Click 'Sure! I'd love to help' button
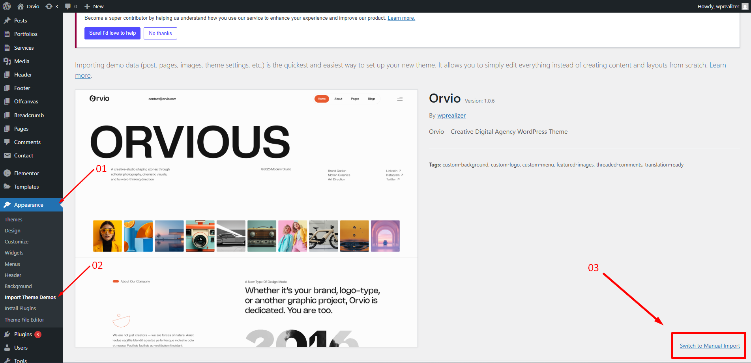Viewport: 751px width, 363px height. click(112, 33)
